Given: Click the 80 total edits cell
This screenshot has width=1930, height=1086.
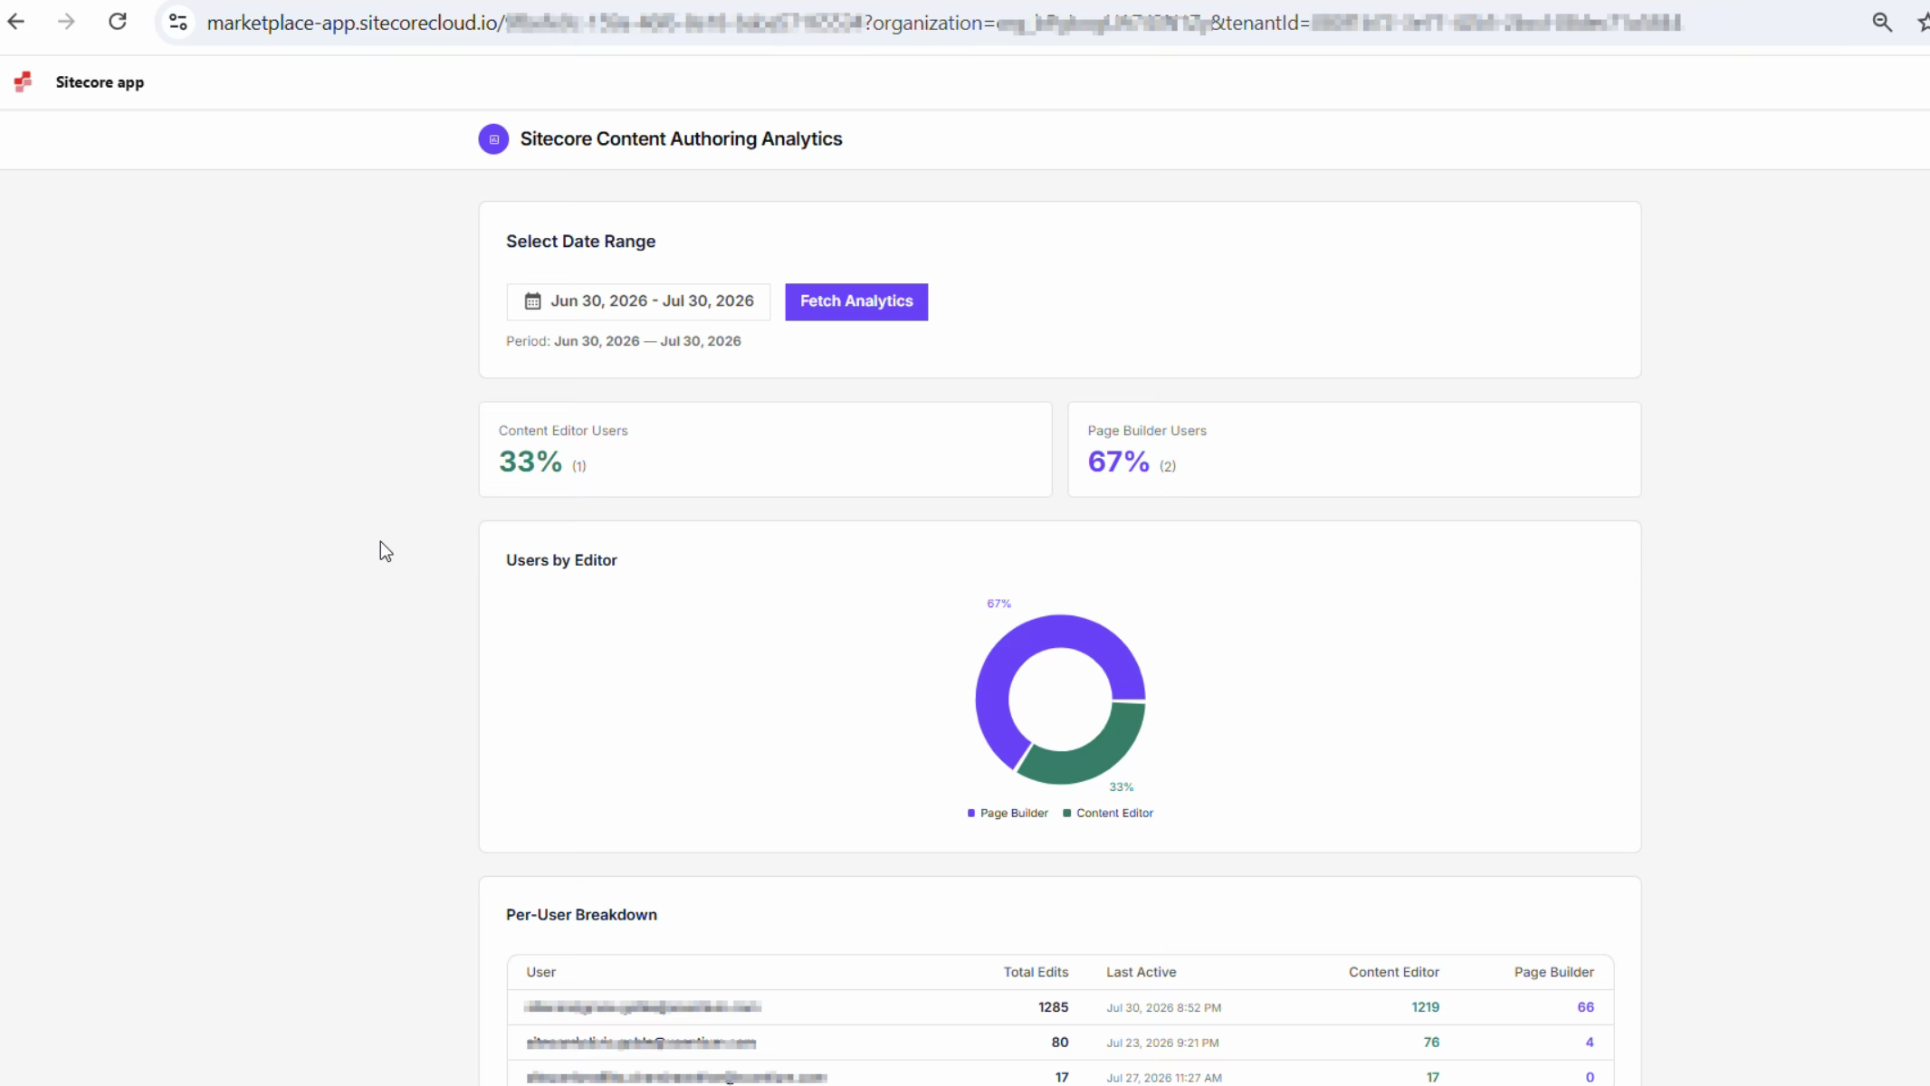Looking at the screenshot, I should 1060,1043.
